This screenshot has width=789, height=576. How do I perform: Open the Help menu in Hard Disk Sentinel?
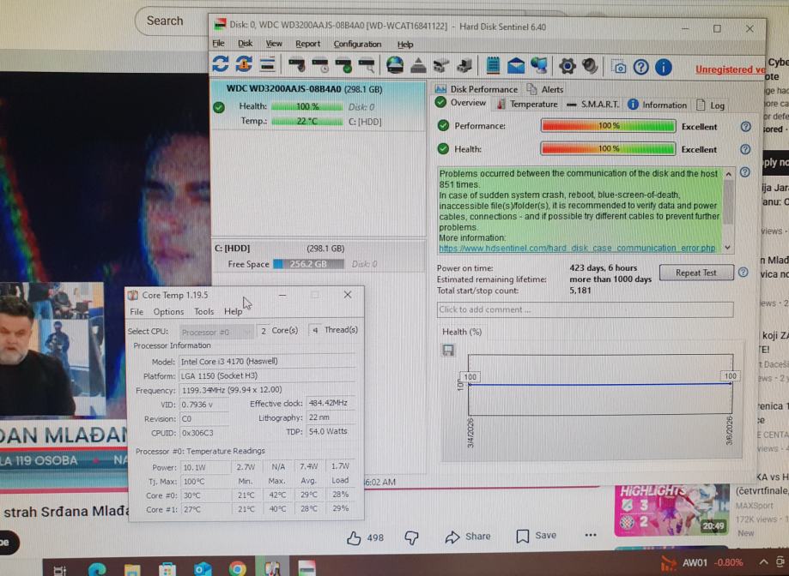point(405,45)
